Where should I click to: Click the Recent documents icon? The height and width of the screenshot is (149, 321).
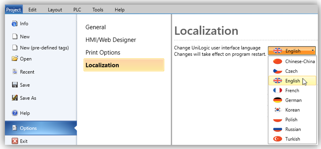pyautogui.click(x=15, y=72)
